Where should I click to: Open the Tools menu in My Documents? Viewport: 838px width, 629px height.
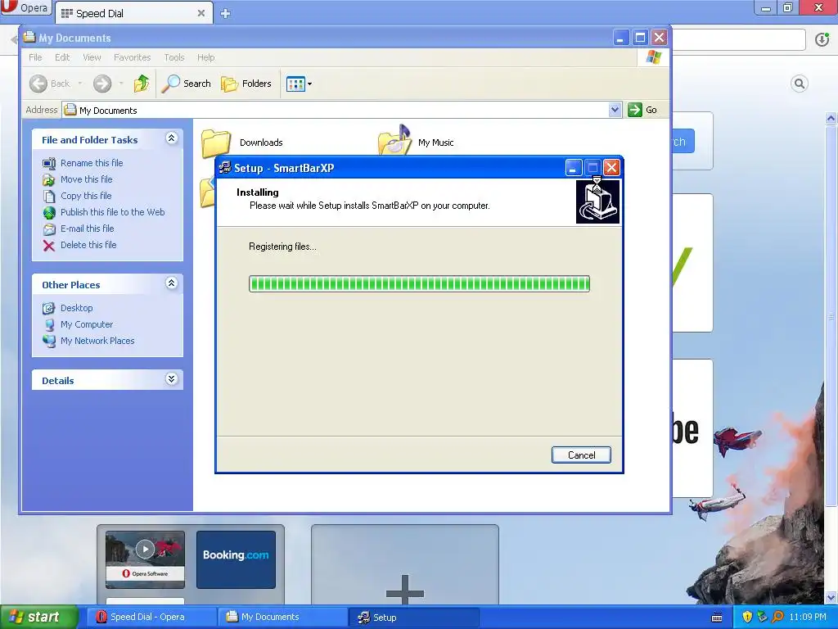174,57
